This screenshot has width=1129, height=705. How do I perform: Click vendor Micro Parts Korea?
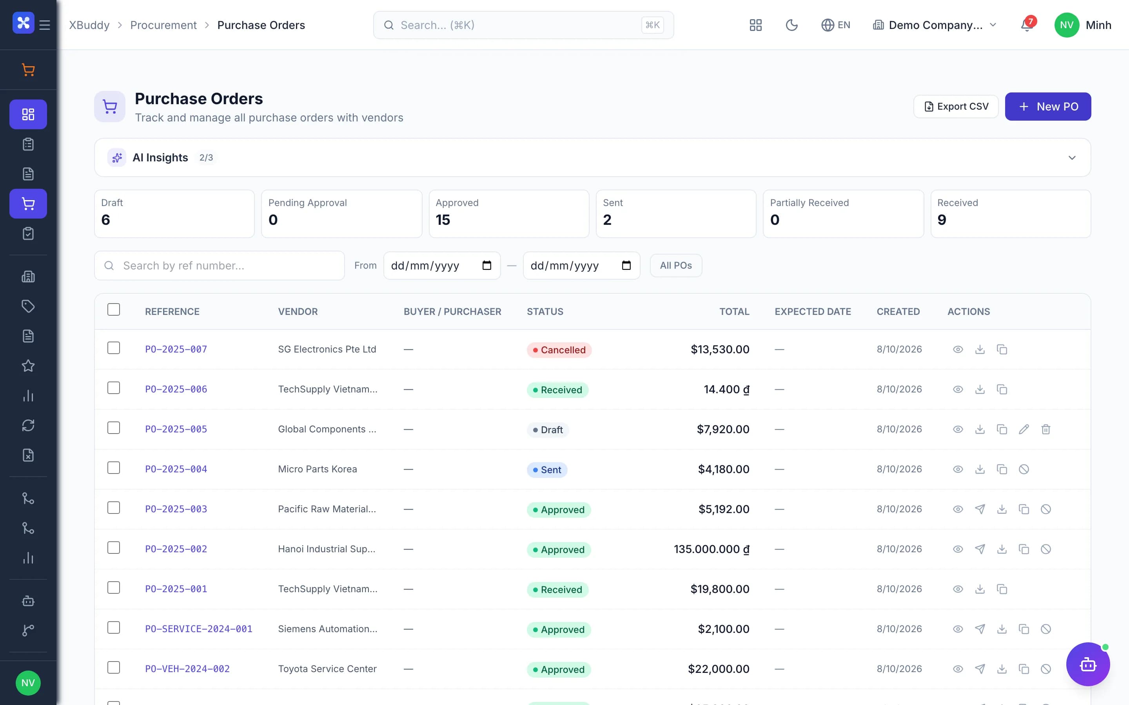[x=317, y=469]
